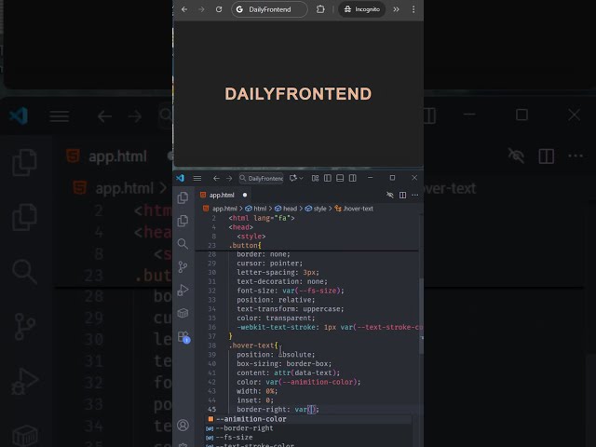
Task: Click the Incognito indicator button
Action: 362,9
